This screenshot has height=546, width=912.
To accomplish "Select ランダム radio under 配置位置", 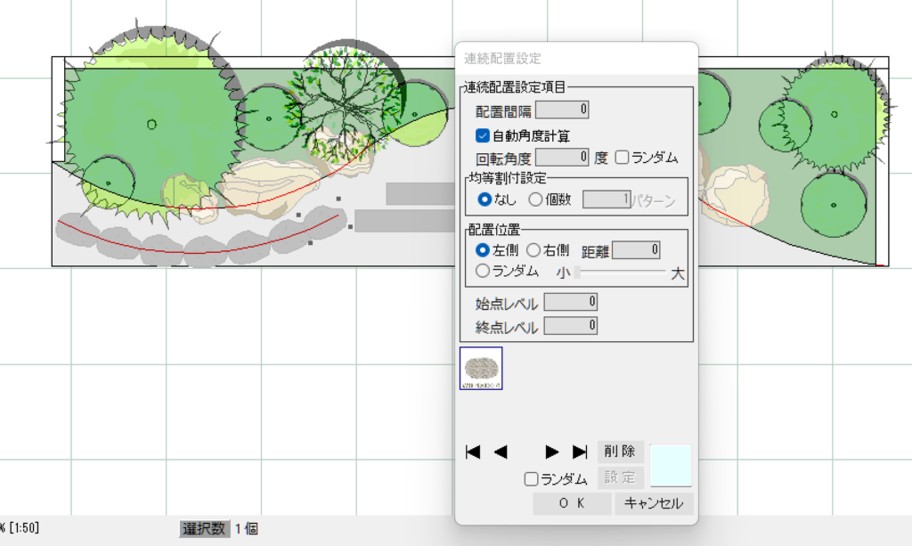I will coord(483,270).
